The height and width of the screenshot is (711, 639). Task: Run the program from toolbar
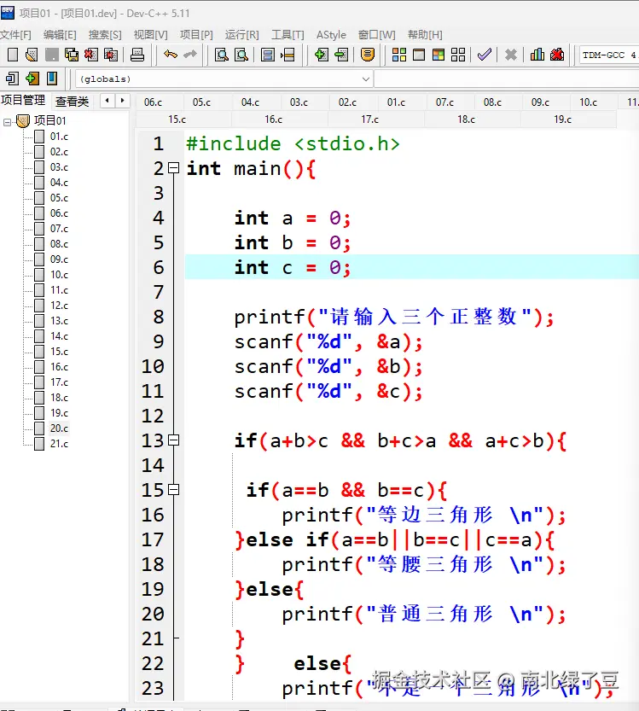[419, 55]
